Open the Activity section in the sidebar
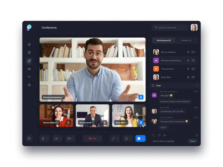The height and width of the screenshot is (167, 223). pyautogui.click(x=29, y=77)
